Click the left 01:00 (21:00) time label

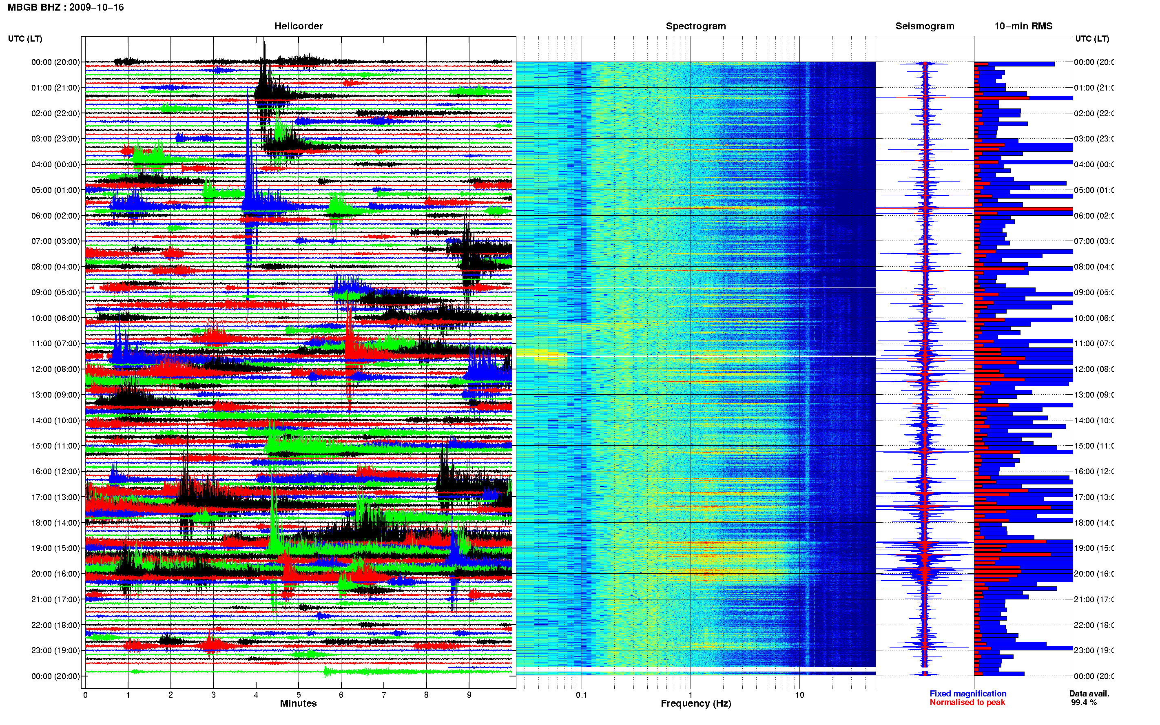55,88
